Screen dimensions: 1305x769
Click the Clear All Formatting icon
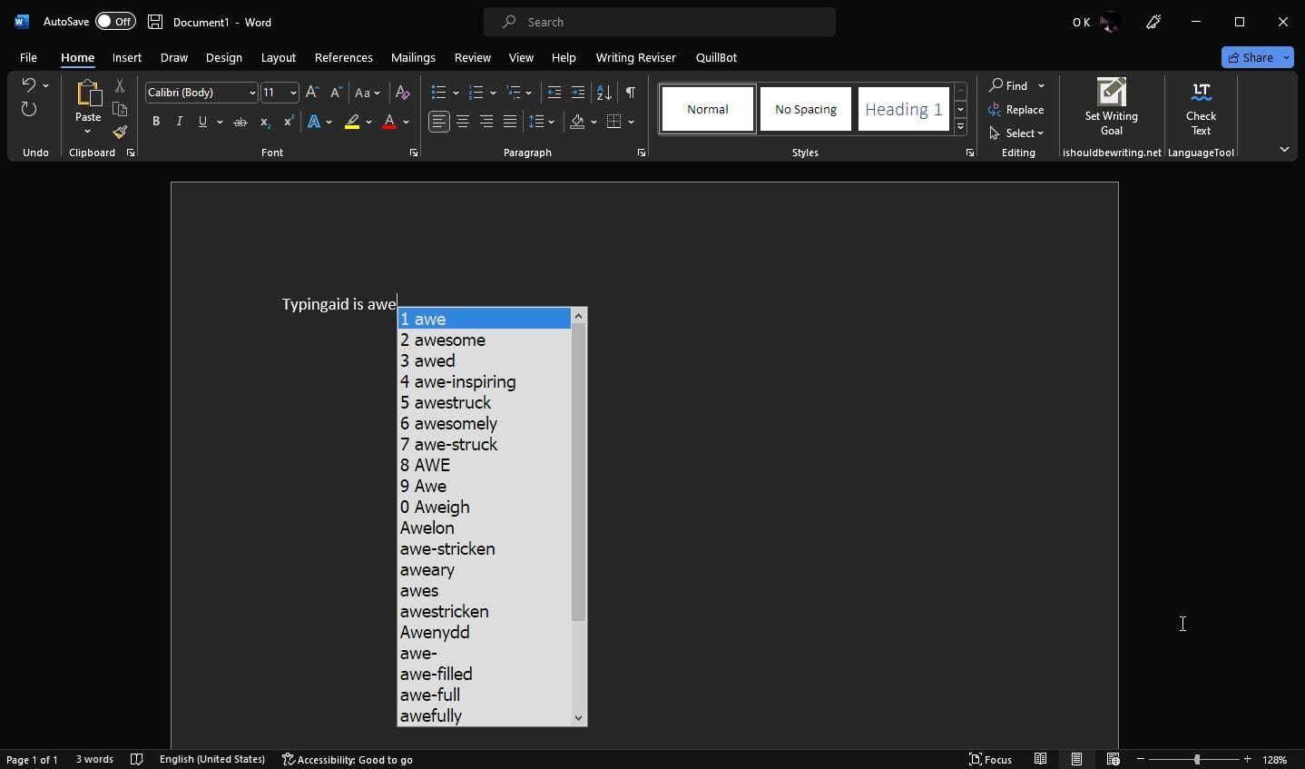click(402, 93)
